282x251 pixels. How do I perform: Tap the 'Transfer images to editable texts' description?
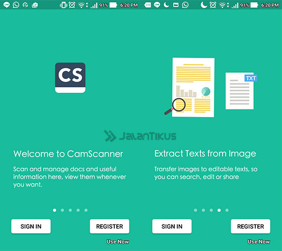pyautogui.click(x=206, y=173)
